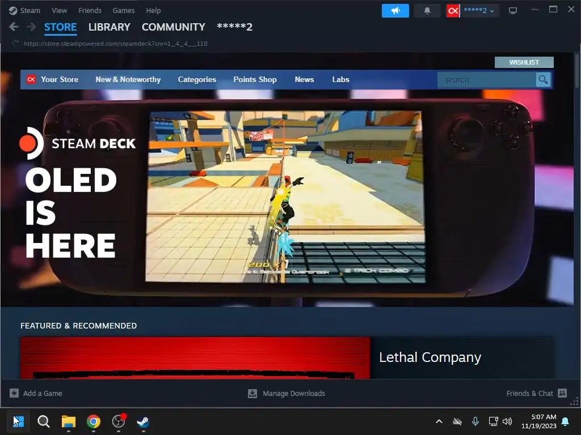Viewport: 581px width, 435px height.
Task: Click the Add a Game plus icon
Action: (x=14, y=393)
